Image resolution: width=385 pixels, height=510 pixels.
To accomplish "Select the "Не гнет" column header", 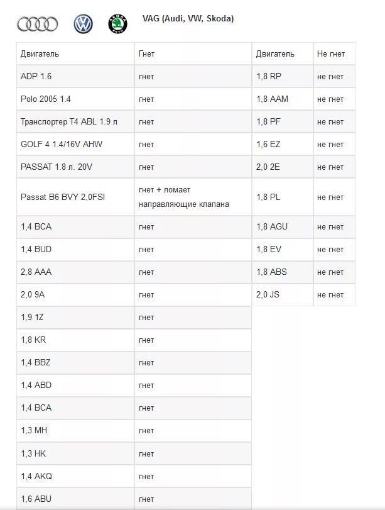I will click(331, 54).
